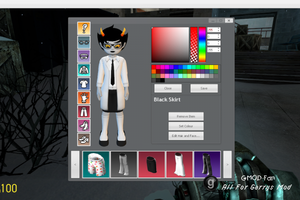Pick the colorful patterned boxer shorts item
The image size is (300, 200).
96,164
